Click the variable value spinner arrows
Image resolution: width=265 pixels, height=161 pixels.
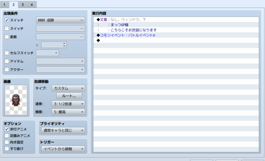pyautogui.click(x=64, y=45)
